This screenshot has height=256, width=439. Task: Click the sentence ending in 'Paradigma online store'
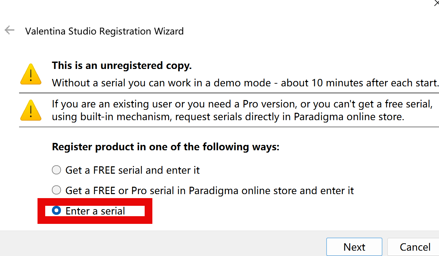(228, 117)
